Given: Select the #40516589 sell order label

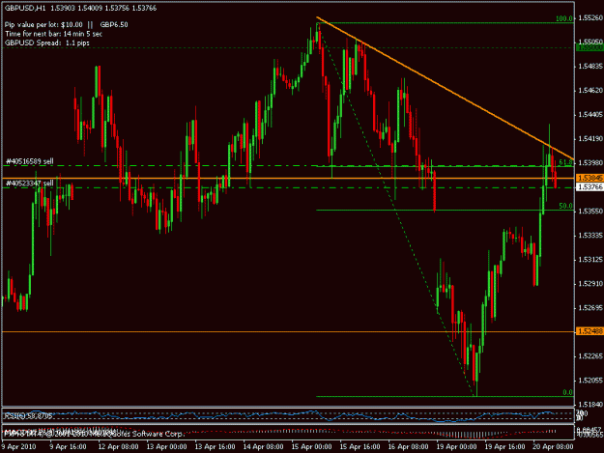Looking at the screenshot, I should pyautogui.click(x=30, y=161).
